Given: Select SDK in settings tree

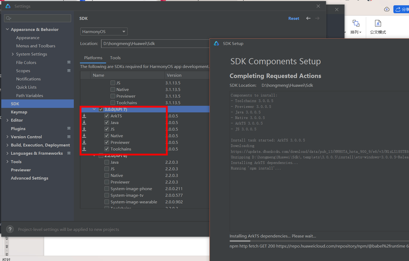Looking at the screenshot, I should tap(38, 104).
